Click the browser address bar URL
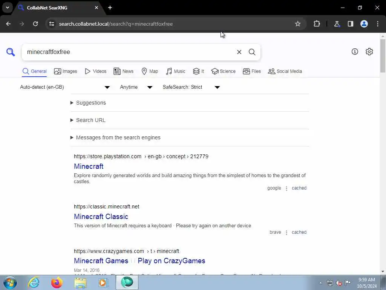The height and width of the screenshot is (290, 386). pos(116,24)
